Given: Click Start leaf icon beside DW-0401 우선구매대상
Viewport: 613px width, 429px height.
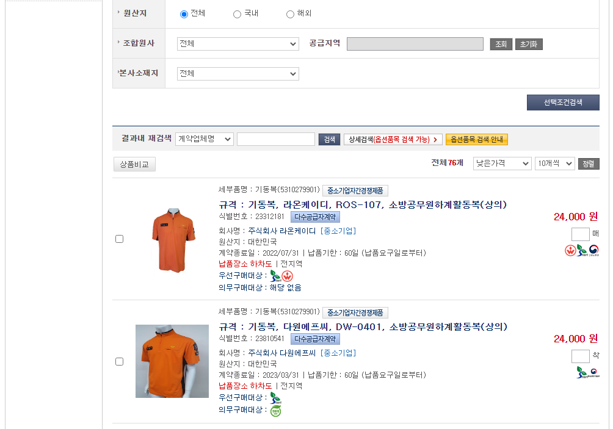Looking at the screenshot, I should 275,398.
